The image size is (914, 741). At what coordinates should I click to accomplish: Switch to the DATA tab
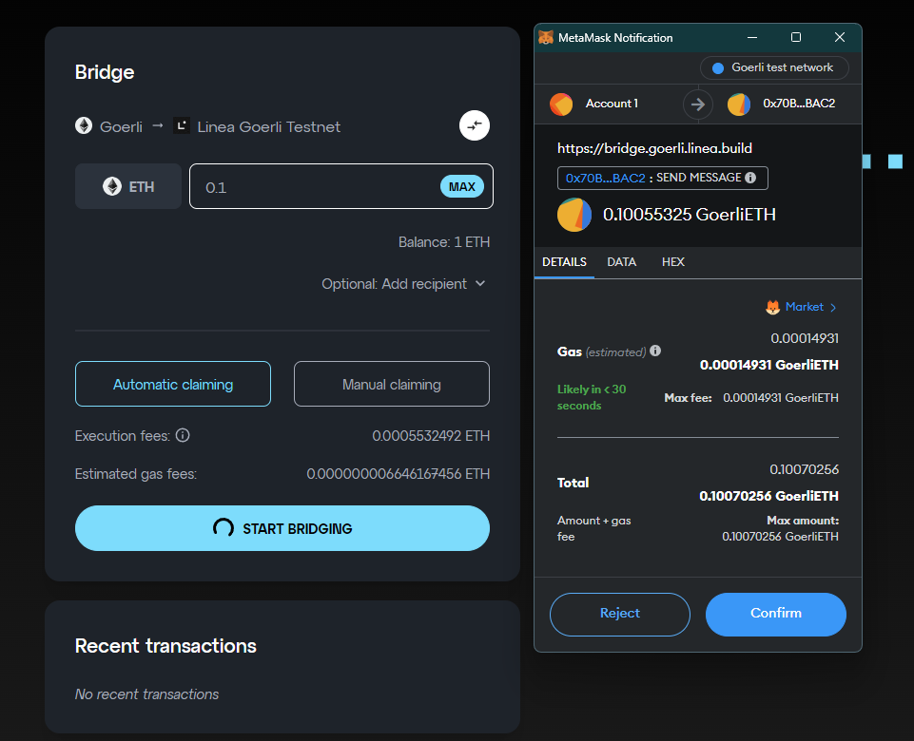click(x=621, y=262)
